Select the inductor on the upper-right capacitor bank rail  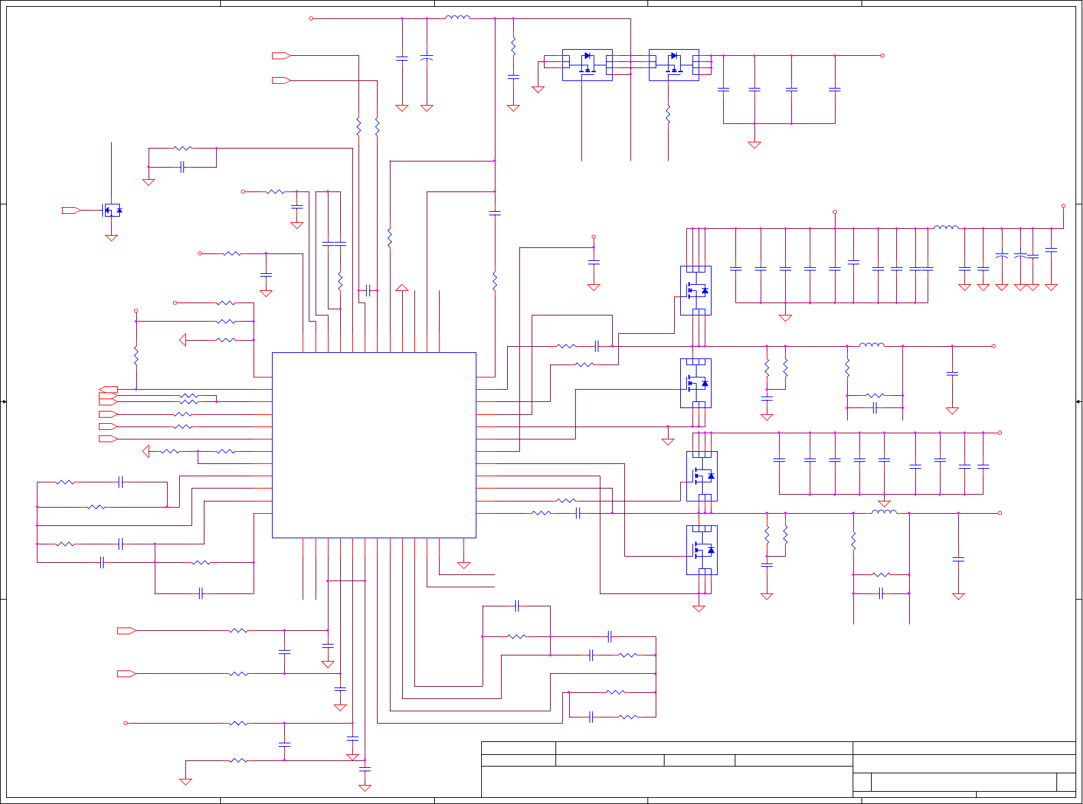click(x=946, y=227)
